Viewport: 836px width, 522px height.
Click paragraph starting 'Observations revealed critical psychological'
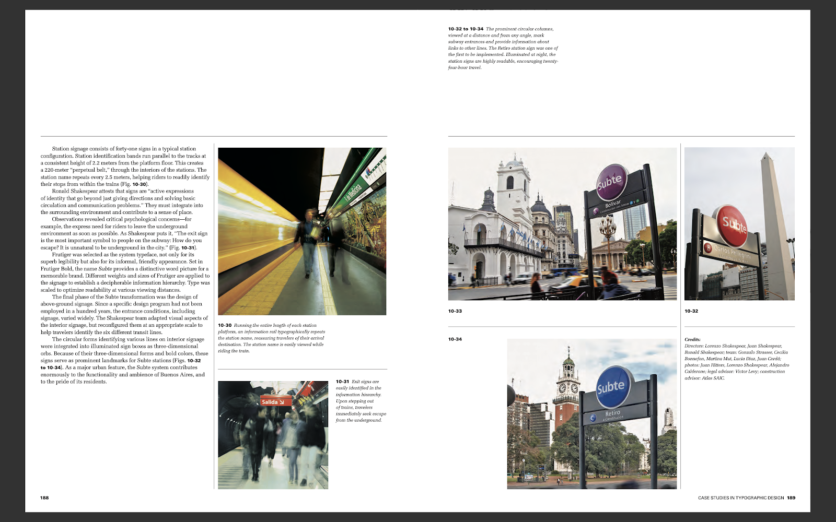point(124,233)
